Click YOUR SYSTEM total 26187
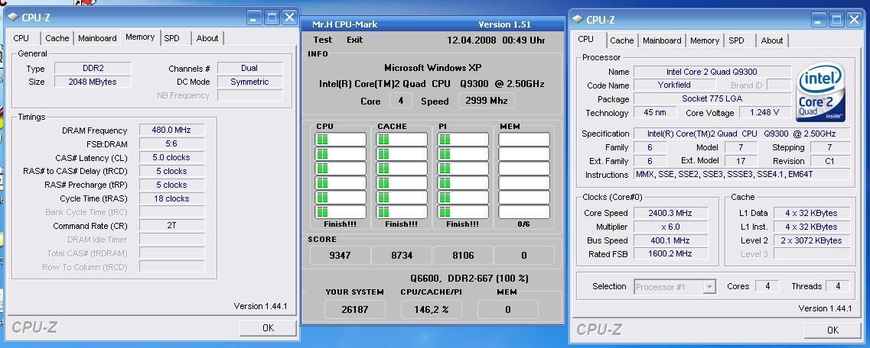This screenshot has height=348, width=870. [x=354, y=310]
